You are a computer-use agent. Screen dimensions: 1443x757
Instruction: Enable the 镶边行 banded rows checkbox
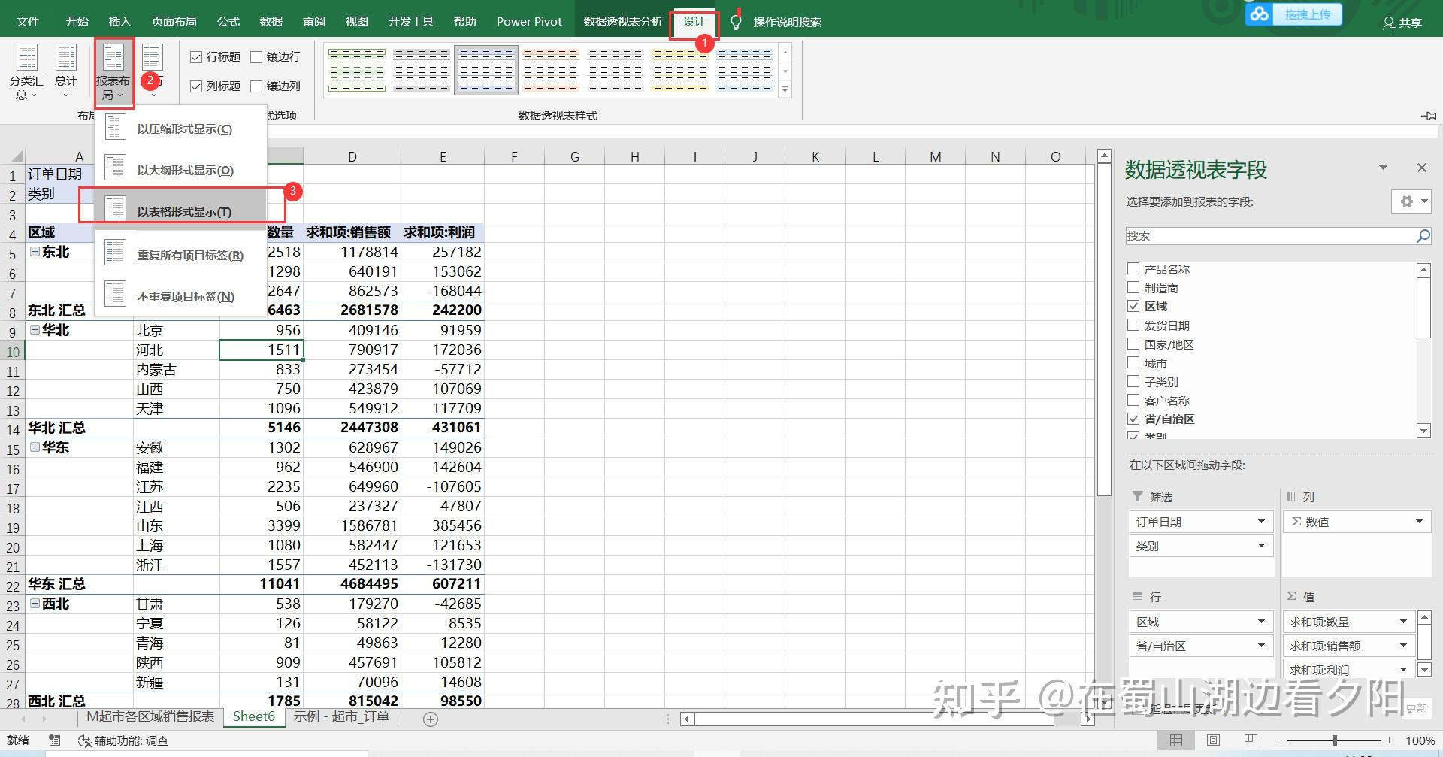tap(256, 56)
